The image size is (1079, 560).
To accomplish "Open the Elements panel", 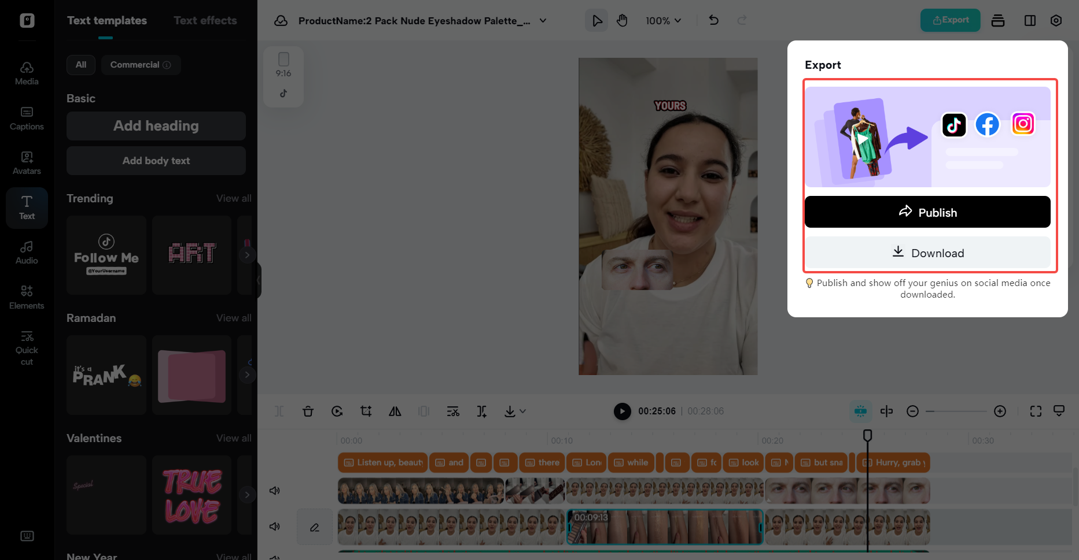I will (27, 296).
